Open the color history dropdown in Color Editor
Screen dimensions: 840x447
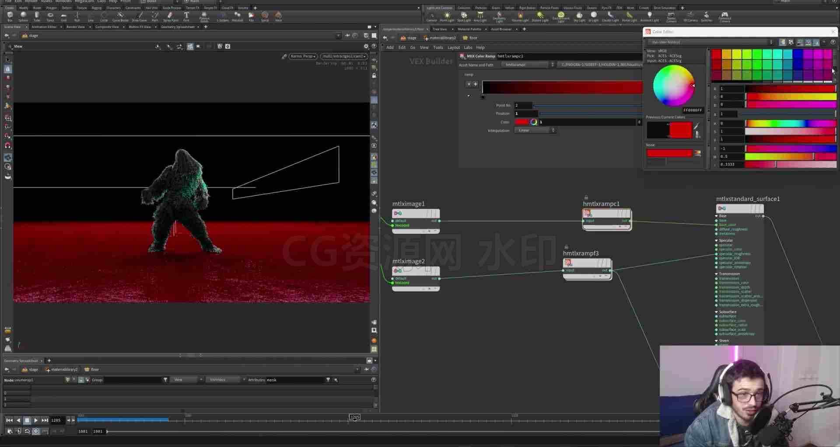coord(711,42)
